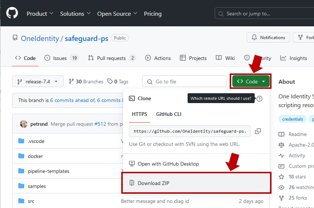
Task: Switch to the Insights tab
Action: [x=293, y=58]
